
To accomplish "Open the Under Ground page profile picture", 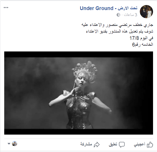I will click(146, 12).
